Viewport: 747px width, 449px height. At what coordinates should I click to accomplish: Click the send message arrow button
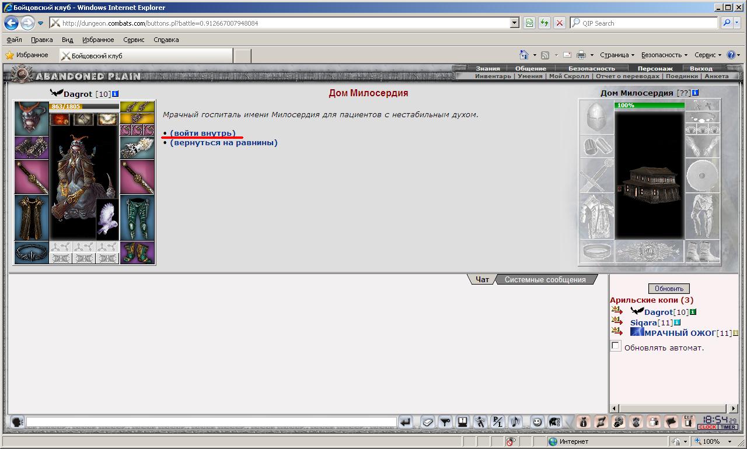point(406,422)
